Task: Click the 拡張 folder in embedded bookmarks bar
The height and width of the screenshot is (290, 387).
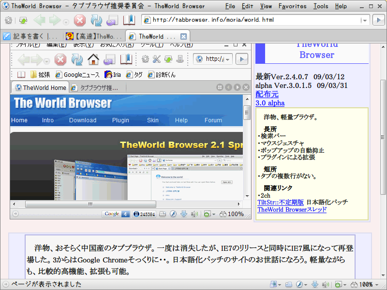Action: (x=40, y=74)
